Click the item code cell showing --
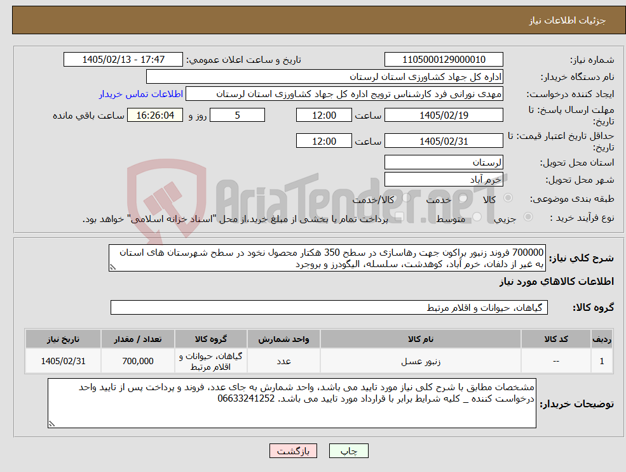 (555, 361)
